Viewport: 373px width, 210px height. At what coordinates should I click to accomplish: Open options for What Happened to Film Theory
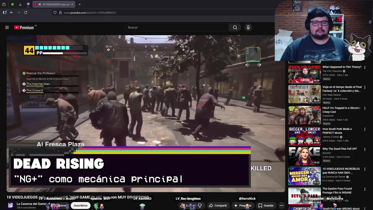coord(365,67)
